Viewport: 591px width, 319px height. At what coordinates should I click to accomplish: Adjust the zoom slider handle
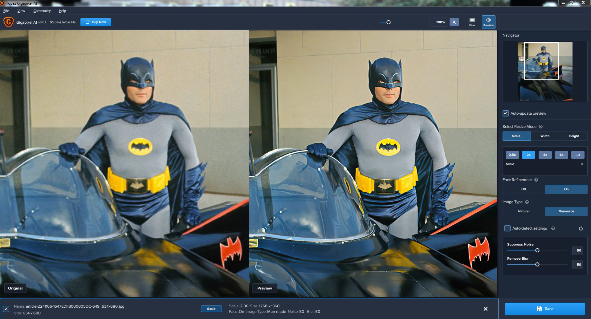pos(389,22)
